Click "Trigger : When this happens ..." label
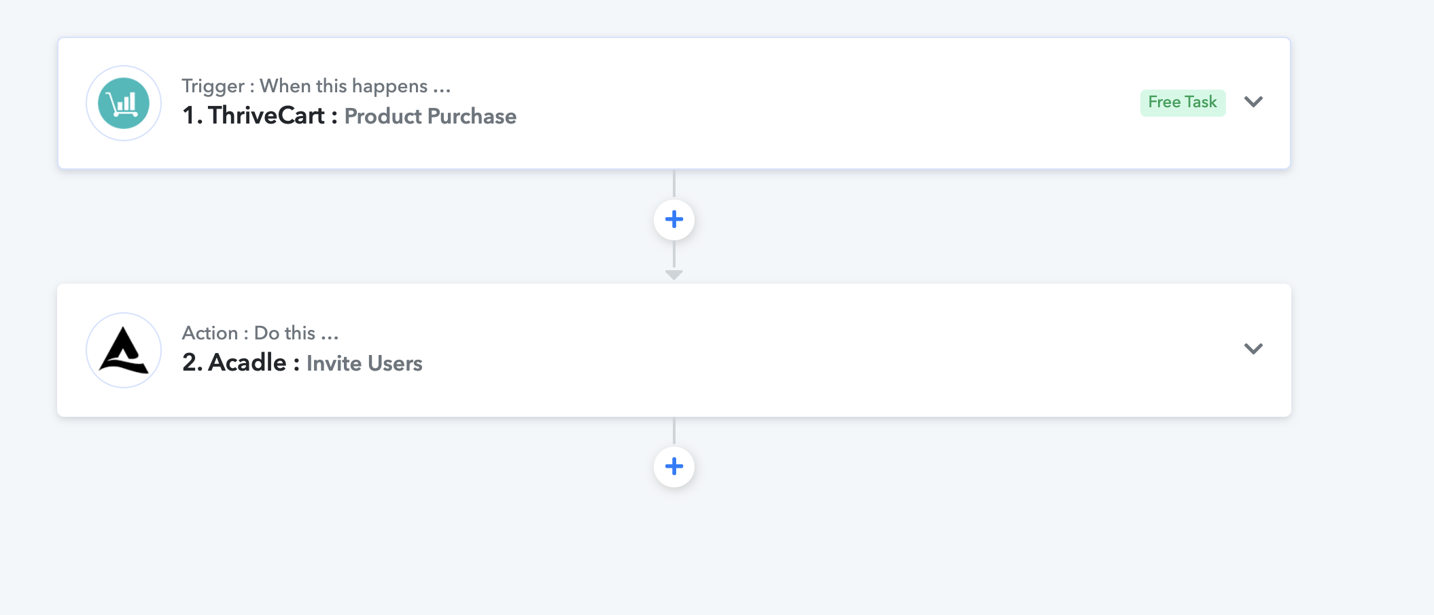This screenshot has height=615, width=1434. (x=316, y=86)
